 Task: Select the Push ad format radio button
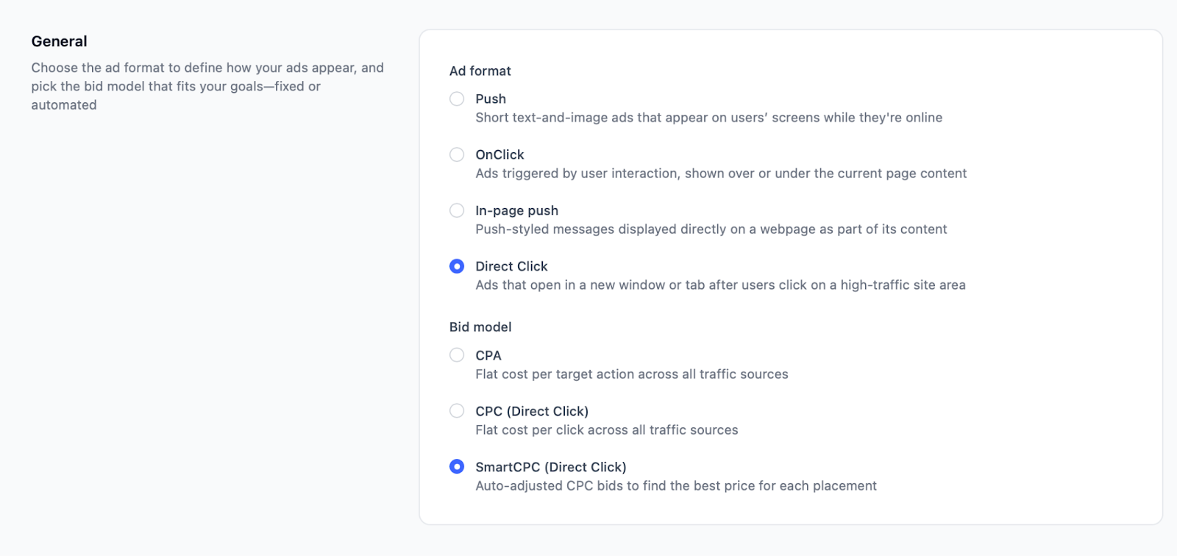click(x=457, y=99)
